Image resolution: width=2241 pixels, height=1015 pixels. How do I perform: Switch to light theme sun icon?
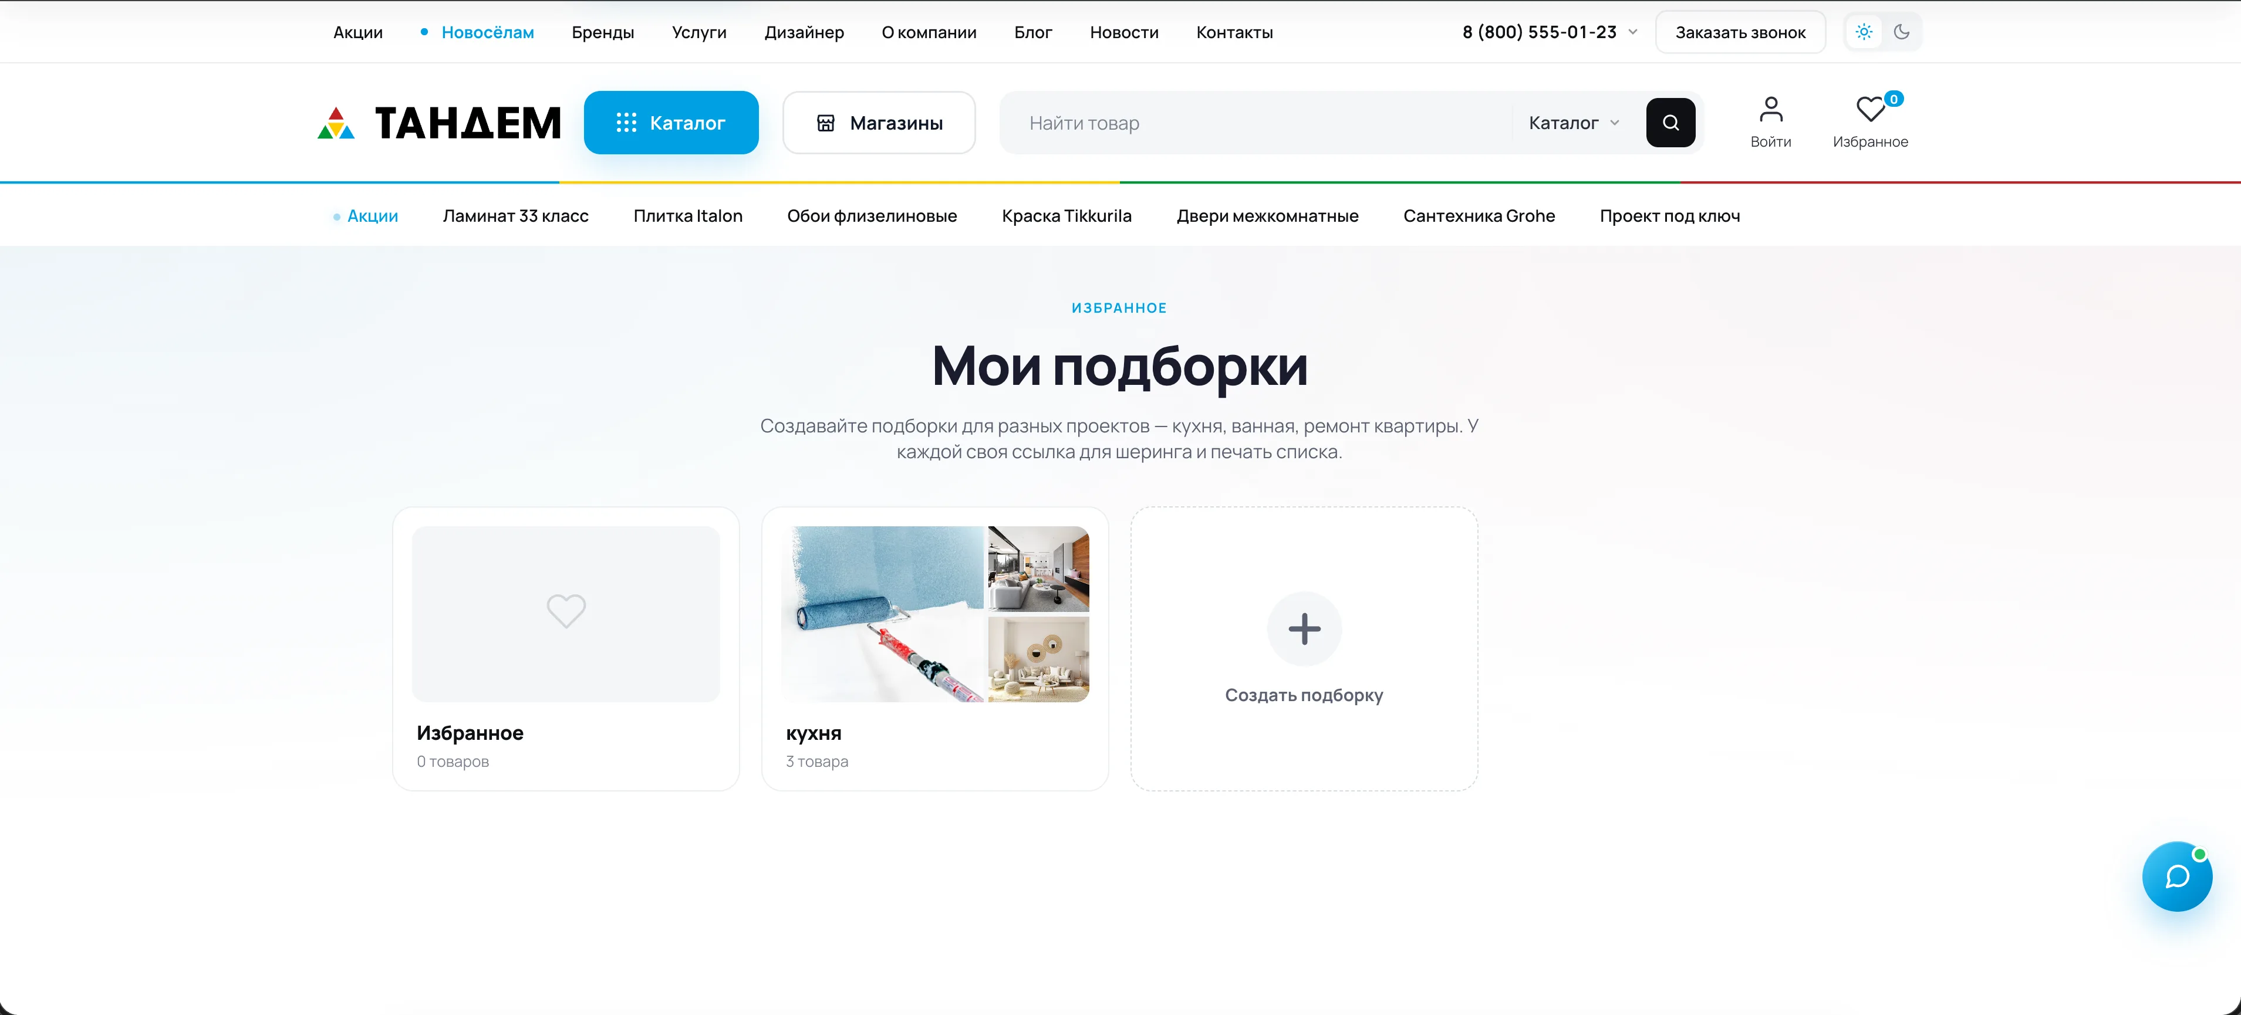click(x=1864, y=32)
